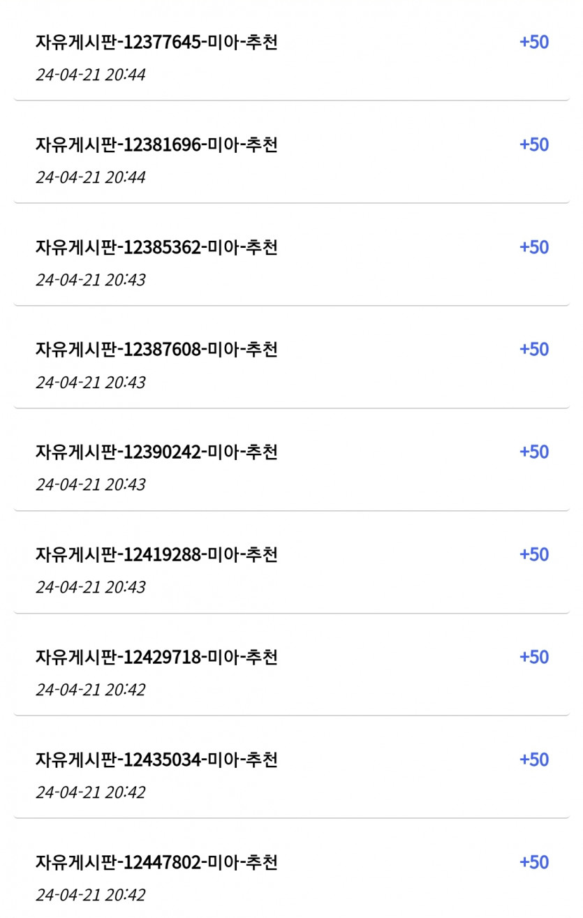Image resolution: width=583 pixels, height=918 pixels.
Task: Click the +50 points for entry 12377645
Action: (x=534, y=42)
